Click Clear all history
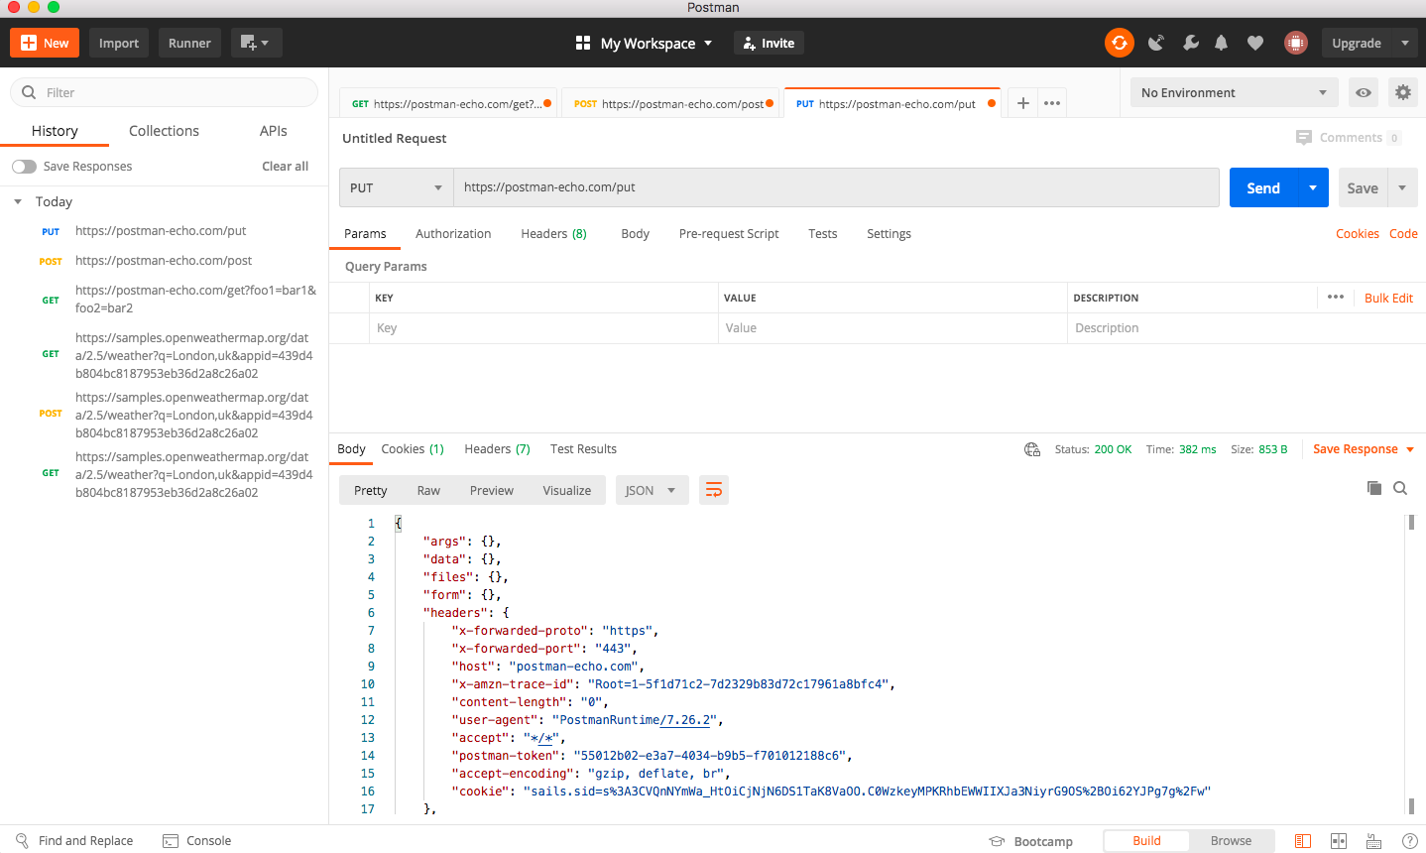 tap(285, 167)
